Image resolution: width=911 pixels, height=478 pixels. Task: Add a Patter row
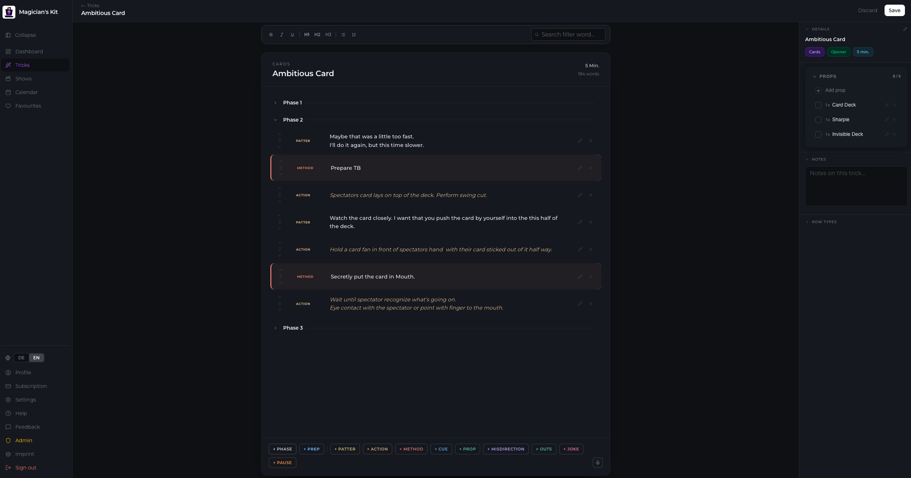tap(345, 449)
